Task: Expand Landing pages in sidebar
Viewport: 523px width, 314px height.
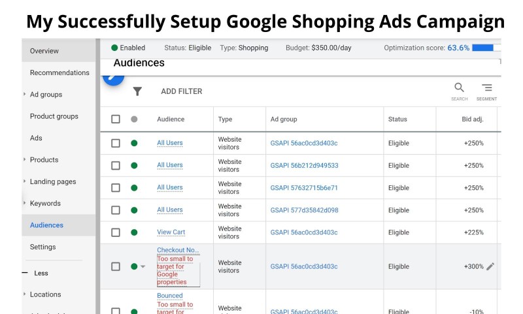Action: (x=24, y=181)
